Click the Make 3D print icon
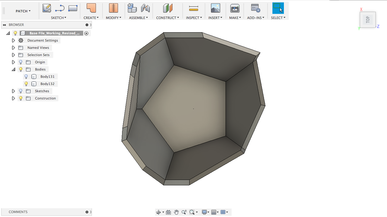Screen dimensions: 387x217 pos(235,8)
